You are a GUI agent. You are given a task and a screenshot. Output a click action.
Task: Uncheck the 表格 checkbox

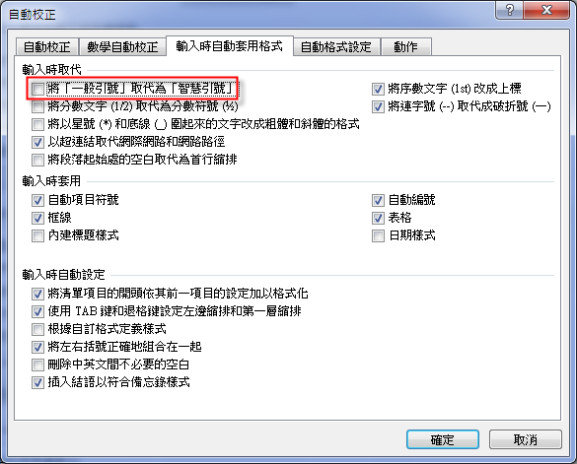pos(378,218)
